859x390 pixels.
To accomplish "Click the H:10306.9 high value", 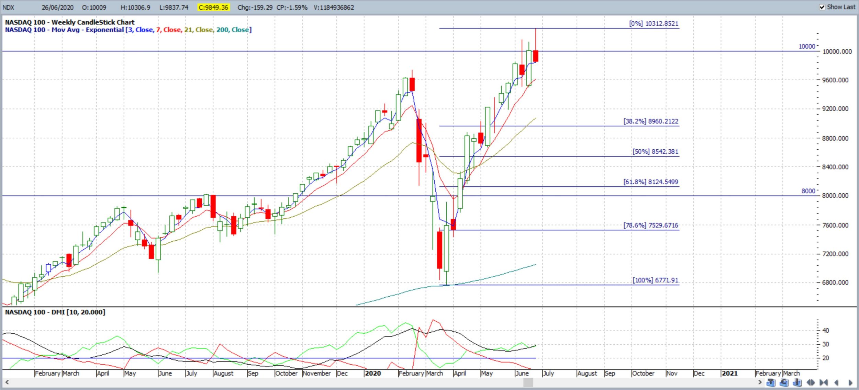I will pyautogui.click(x=135, y=7).
